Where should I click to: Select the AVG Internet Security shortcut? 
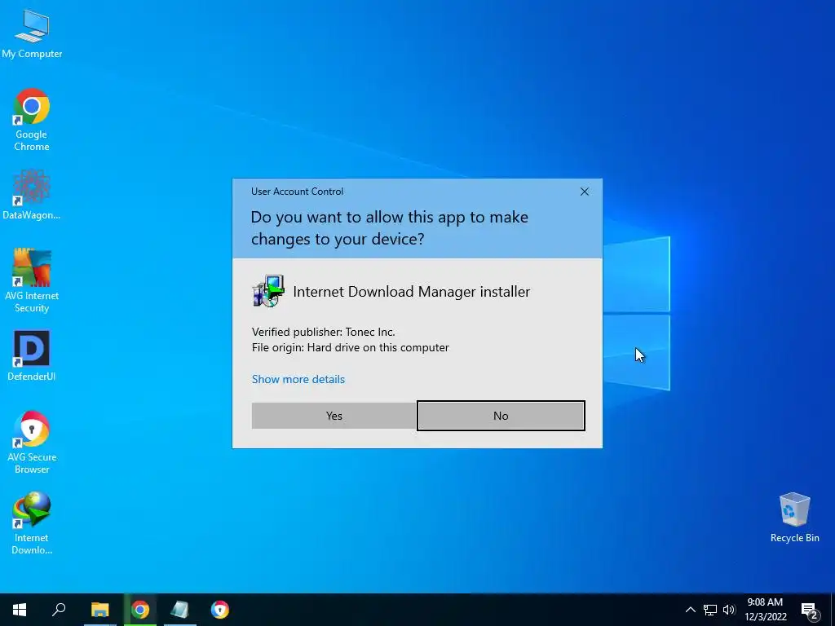pos(32,280)
